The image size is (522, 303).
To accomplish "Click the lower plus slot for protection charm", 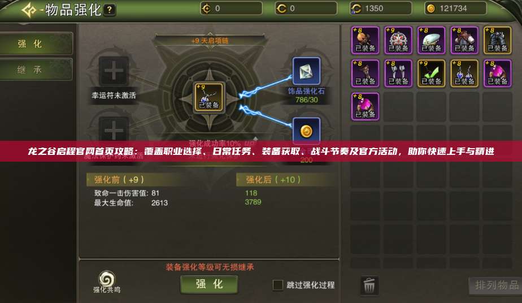I will 114,129.
